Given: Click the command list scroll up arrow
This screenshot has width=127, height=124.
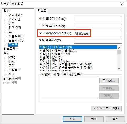Looking at the screenshot, I should point(119,48).
